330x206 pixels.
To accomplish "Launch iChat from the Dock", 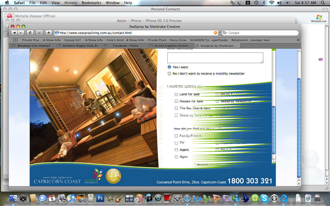I will click(42, 198).
